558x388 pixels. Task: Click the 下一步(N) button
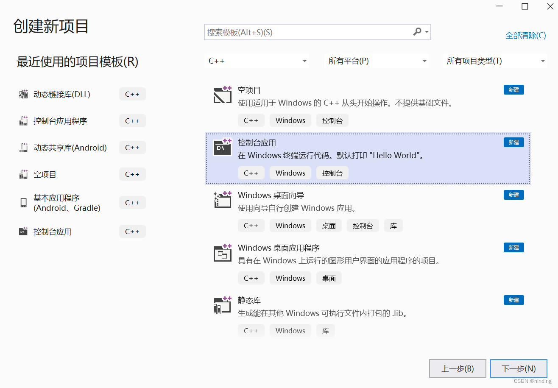point(519,368)
